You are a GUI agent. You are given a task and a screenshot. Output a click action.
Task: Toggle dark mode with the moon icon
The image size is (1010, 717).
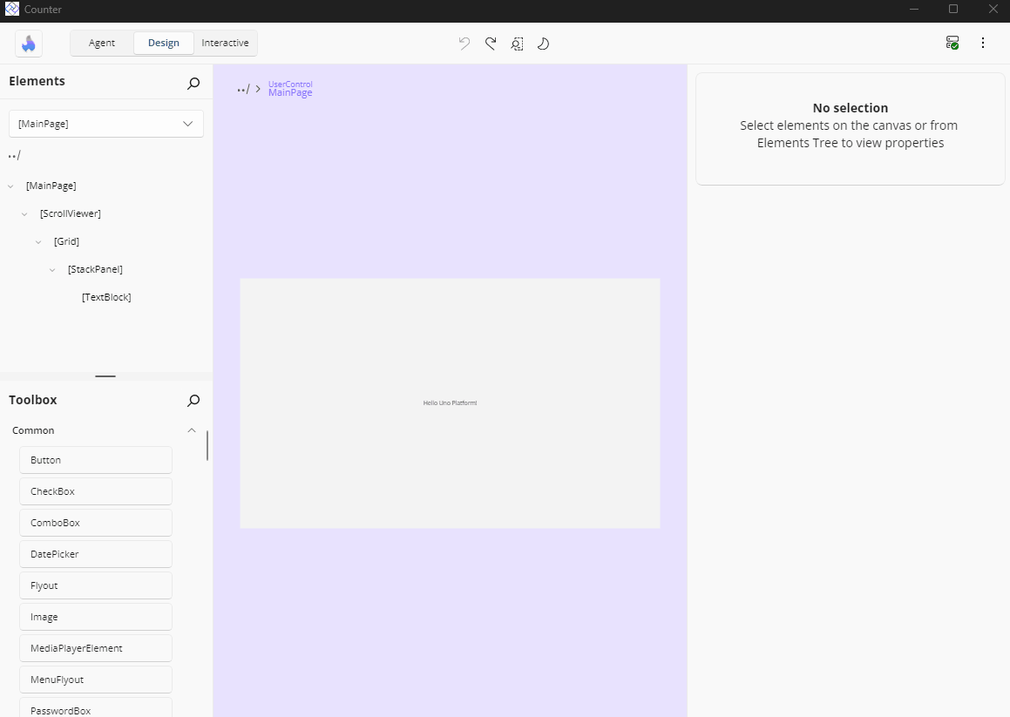tap(543, 43)
